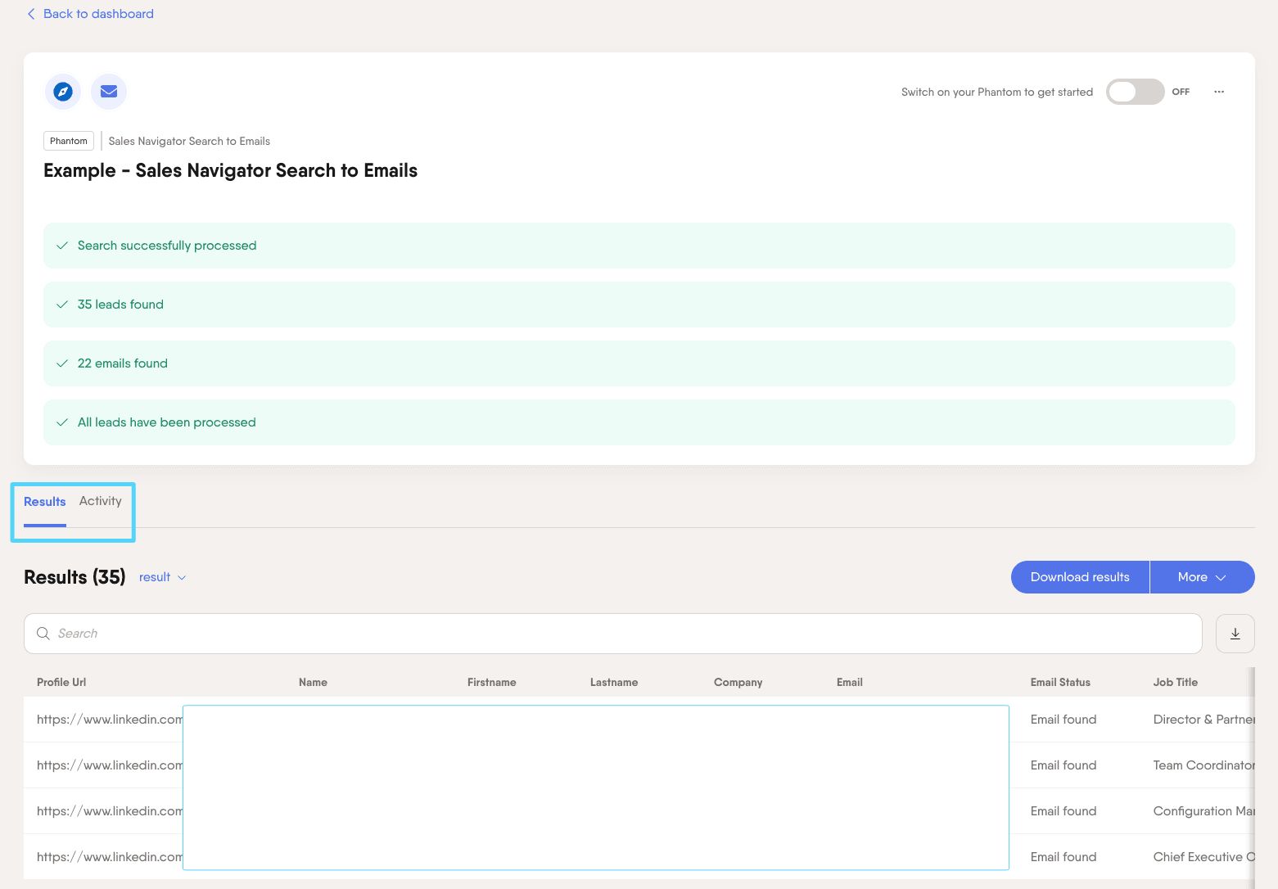Screen dimensions: 1278x889
Task: Click the back chevron arrow icon
Action: [31, 14]
